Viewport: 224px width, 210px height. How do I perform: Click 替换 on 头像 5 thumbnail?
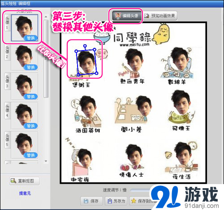tap(30, 155)
